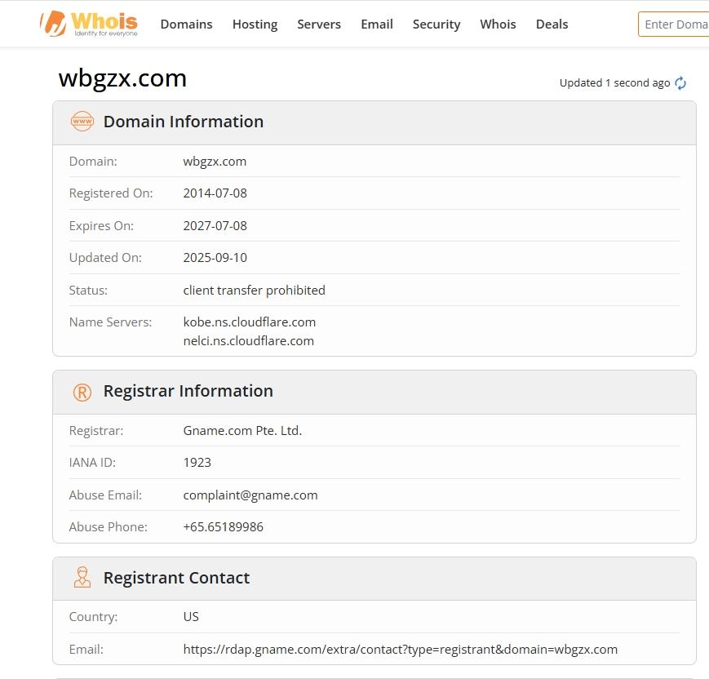The height and width of the screenshot is (679, 709).
Task: Open the Domains menu
Action: pos(186,24)
